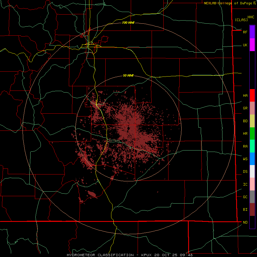257x257 pixels.
Task: Click the RA legend label
Action: [x=245, y=146]
